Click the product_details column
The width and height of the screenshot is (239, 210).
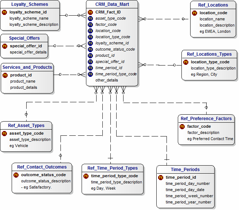[x=24, y=88]
